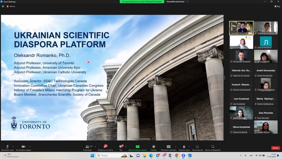The width and height of the screenshot is (282, 159).
Task: Open the Участники participants panel
Action: coord(87,148)
